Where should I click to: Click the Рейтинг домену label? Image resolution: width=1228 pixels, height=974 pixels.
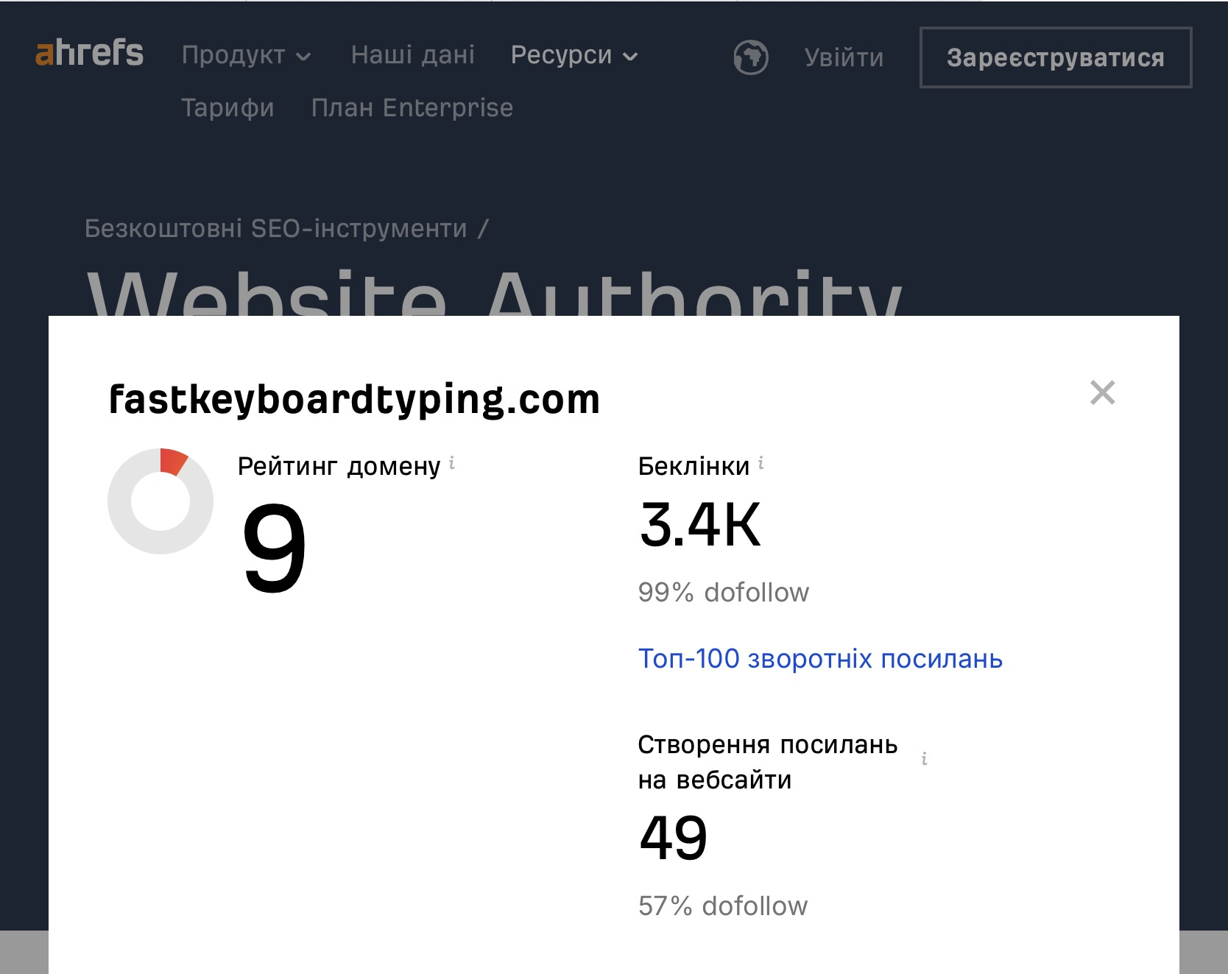(x=339, y=467)
